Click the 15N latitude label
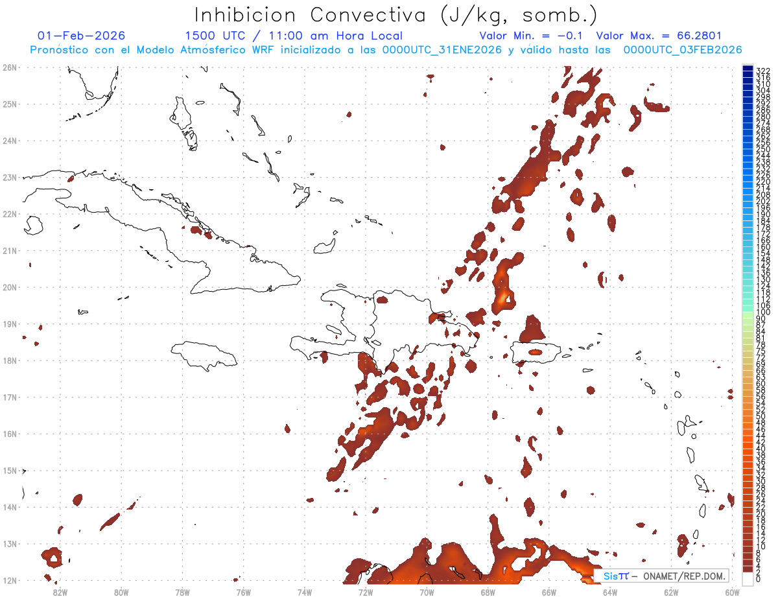778x601 pixels. coord(10,470)
